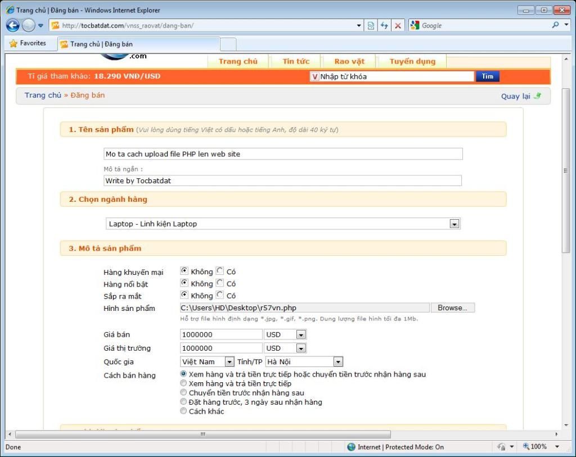The height and width of the screenshot is (457, 576).
Task: Click the Compatibility View icon
Action: click(x=371, y=26)
